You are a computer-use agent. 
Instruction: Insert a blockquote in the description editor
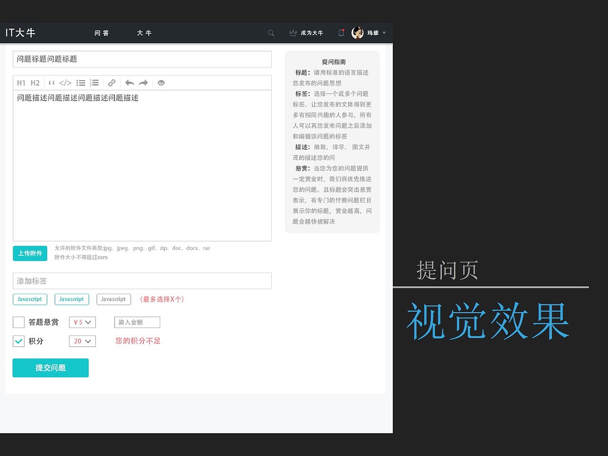[x=51, y=83]
